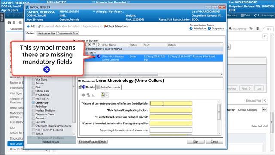
Task: Click the orders list horizontal scrollbar
Action: pyautogui.click(x=120, y=74)
